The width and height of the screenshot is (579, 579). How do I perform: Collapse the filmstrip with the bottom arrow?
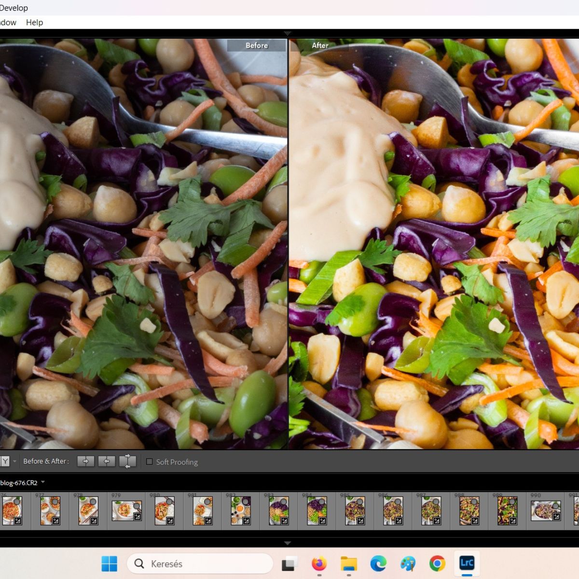point(288,543)
